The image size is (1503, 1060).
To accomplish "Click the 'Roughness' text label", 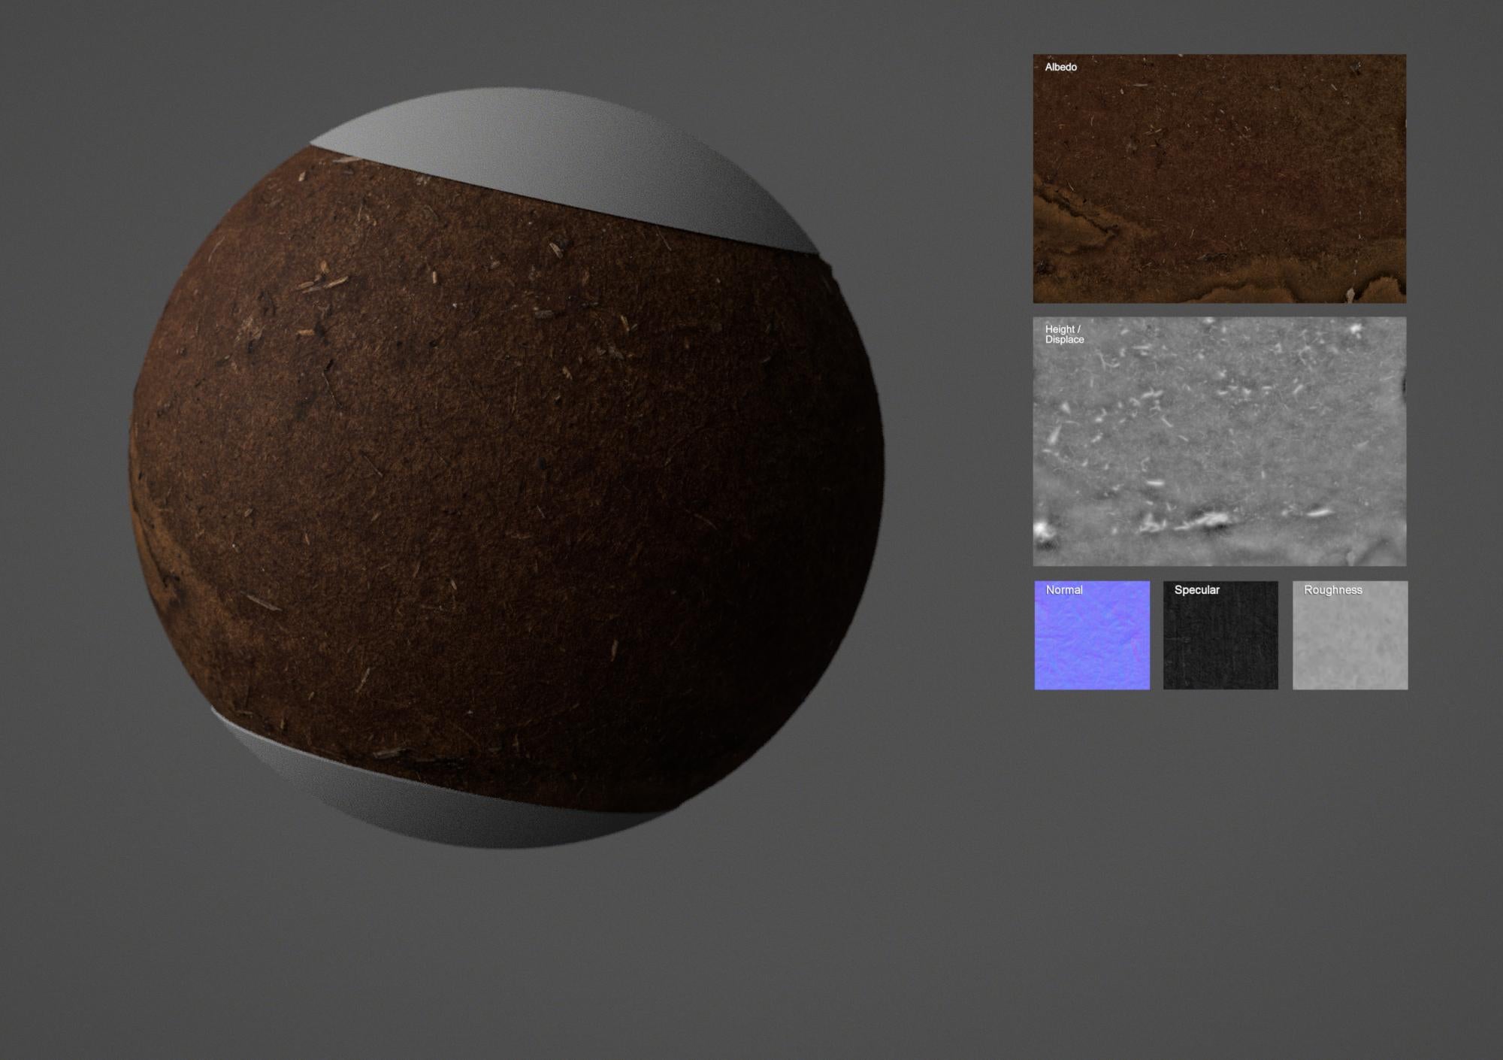I will click(1332, 590).
